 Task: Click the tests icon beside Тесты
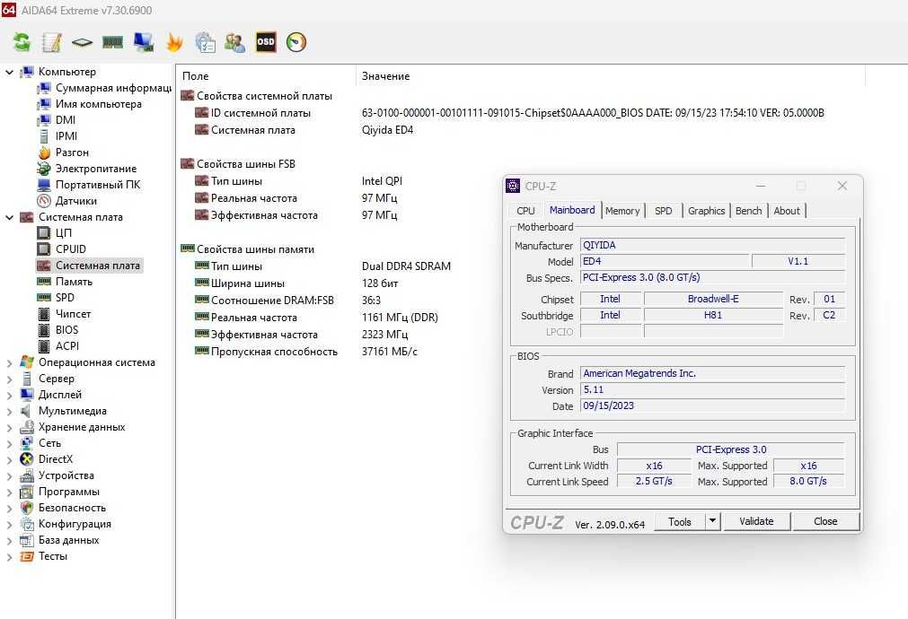(x=27, y=556)
